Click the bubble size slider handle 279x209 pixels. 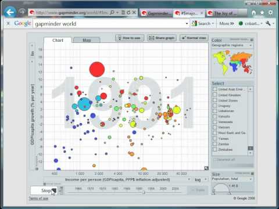(x=230, y=193)
